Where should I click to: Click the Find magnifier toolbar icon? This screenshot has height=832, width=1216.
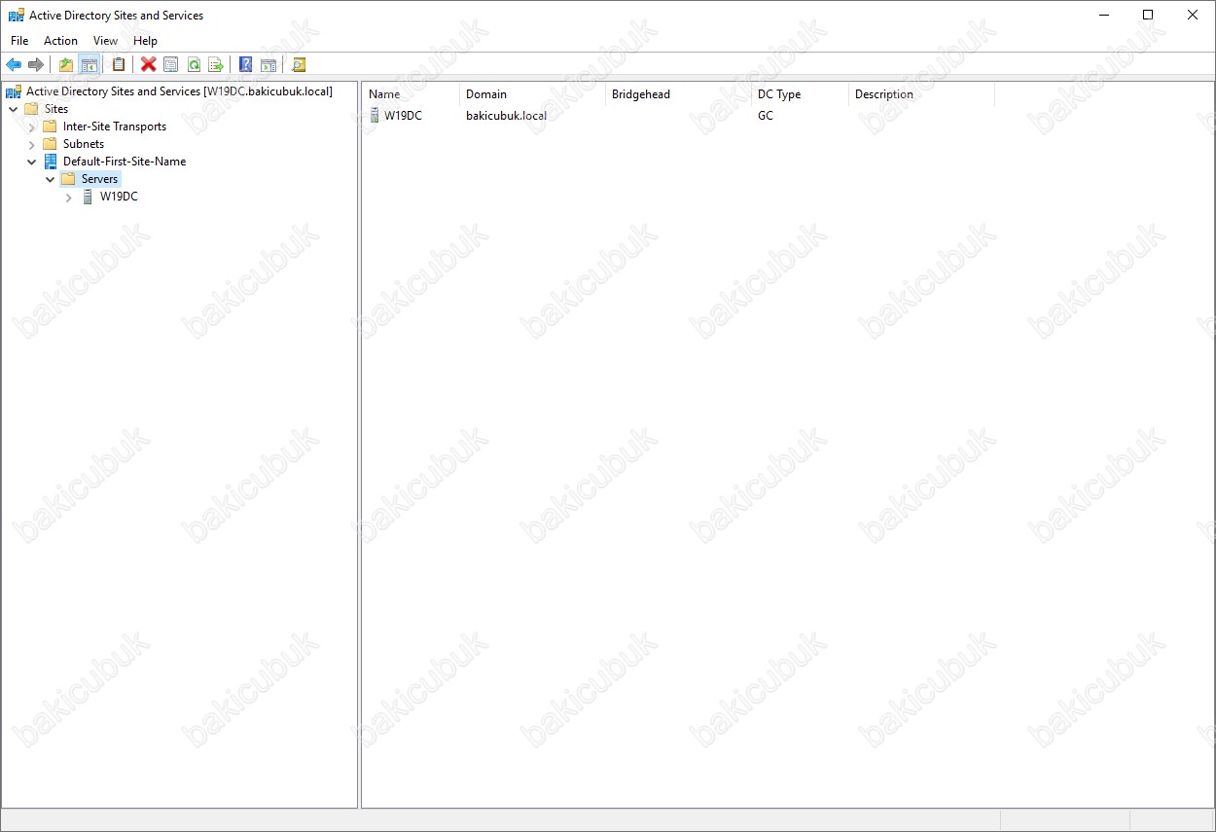pyautogui.click(x=299, y=65)
